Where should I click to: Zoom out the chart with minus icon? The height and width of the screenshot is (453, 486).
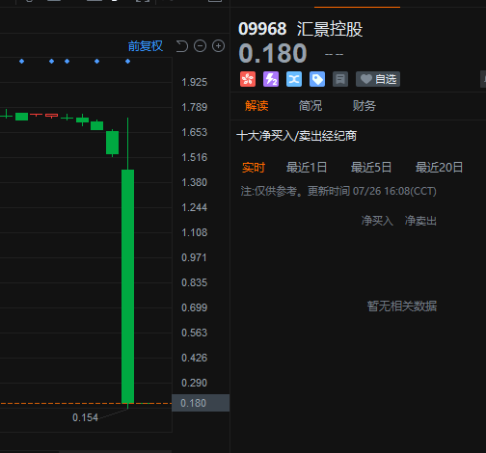pyautogui.click(x=200, y=46)
